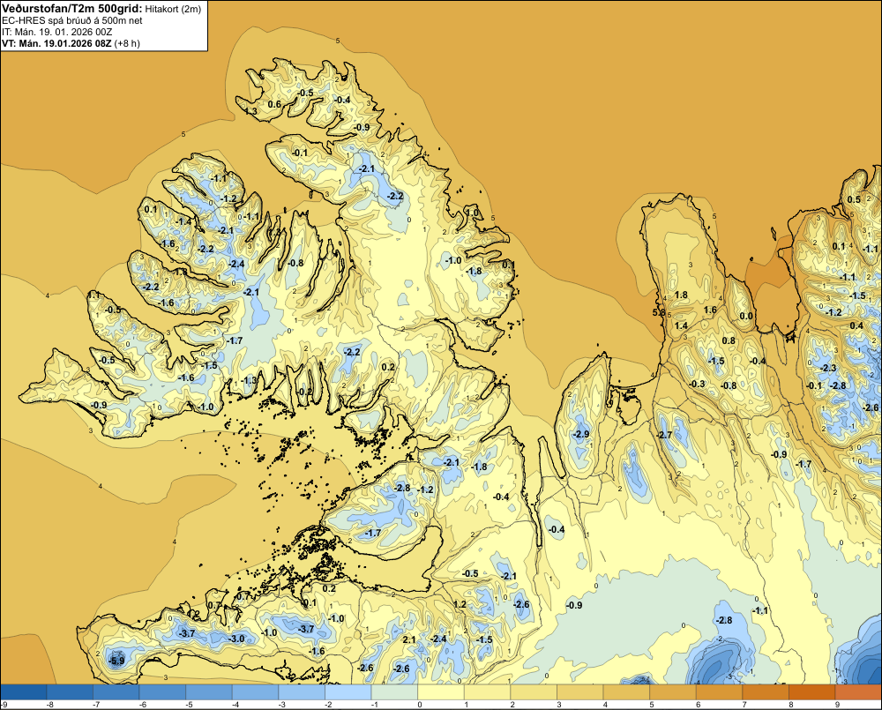Viewport: 882px width, 710px height.
Task: Click the temperature value '-2.3'
Action: 829,368
